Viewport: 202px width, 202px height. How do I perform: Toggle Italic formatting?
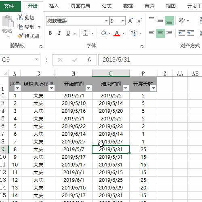pyautogui.click(x=59, y=33)
